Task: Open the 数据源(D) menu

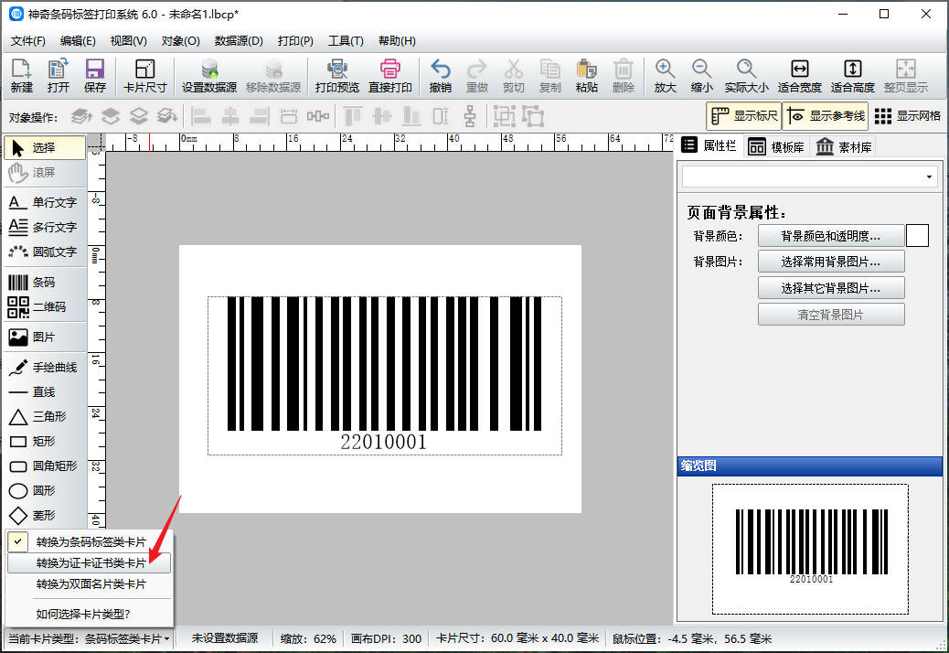Action: [239, 41]
